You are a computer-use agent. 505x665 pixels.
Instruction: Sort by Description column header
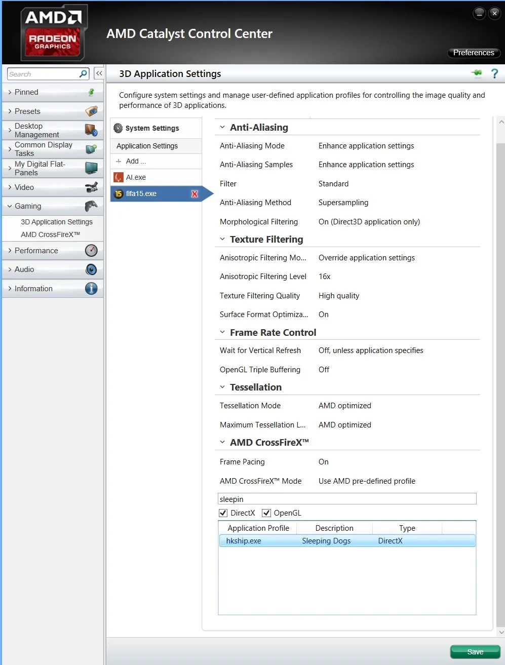pyautogui.click(x=334, y=528)
